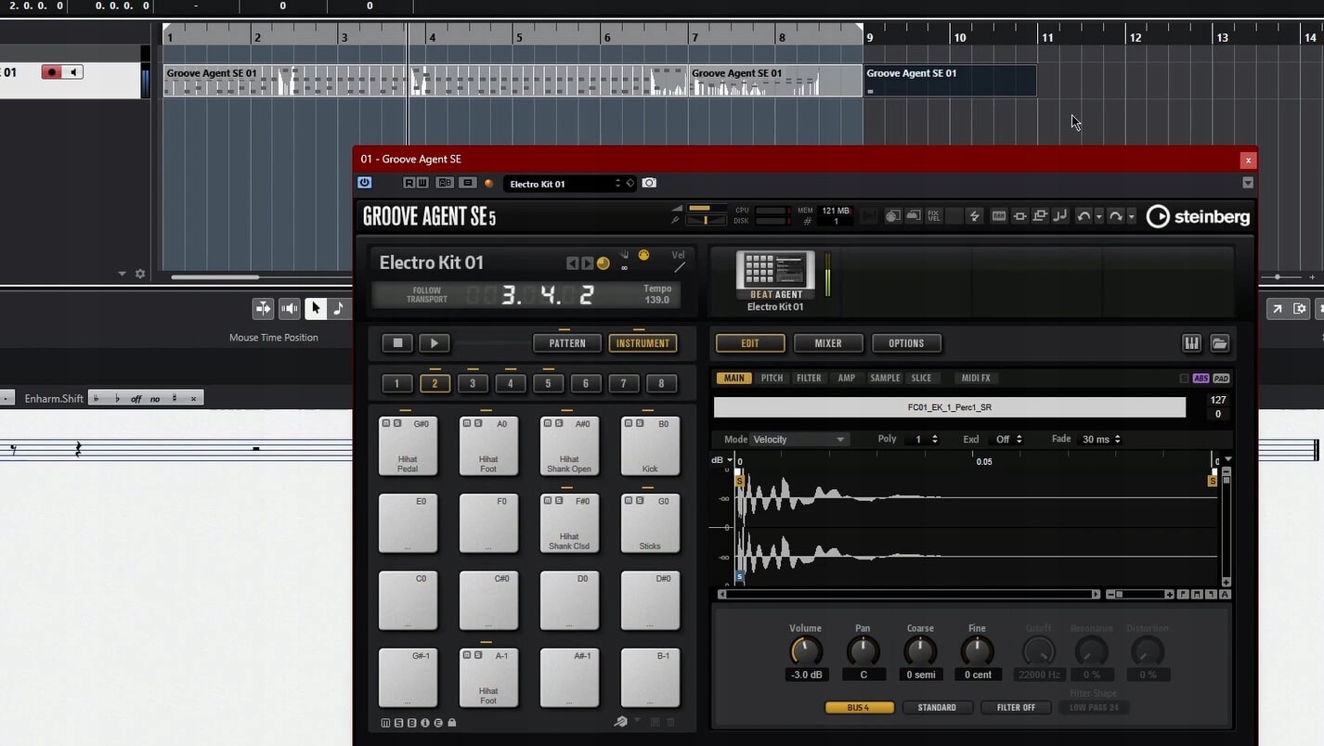Enable Read automation R button

pos(409,183)
